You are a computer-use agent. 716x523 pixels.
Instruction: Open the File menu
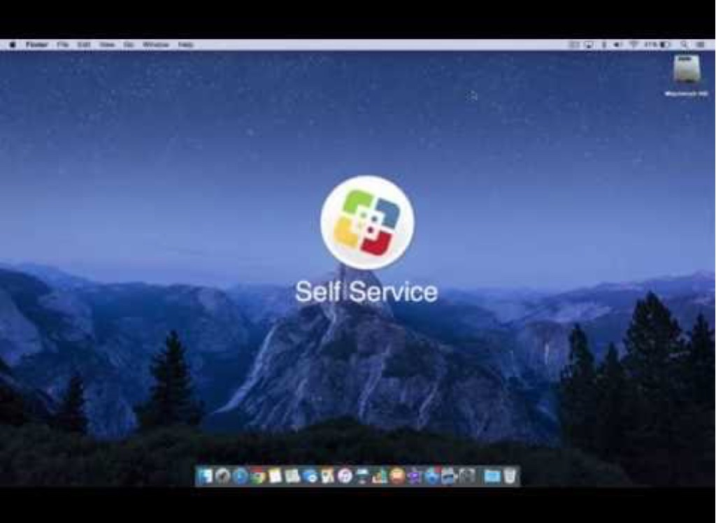pos(63,45)
